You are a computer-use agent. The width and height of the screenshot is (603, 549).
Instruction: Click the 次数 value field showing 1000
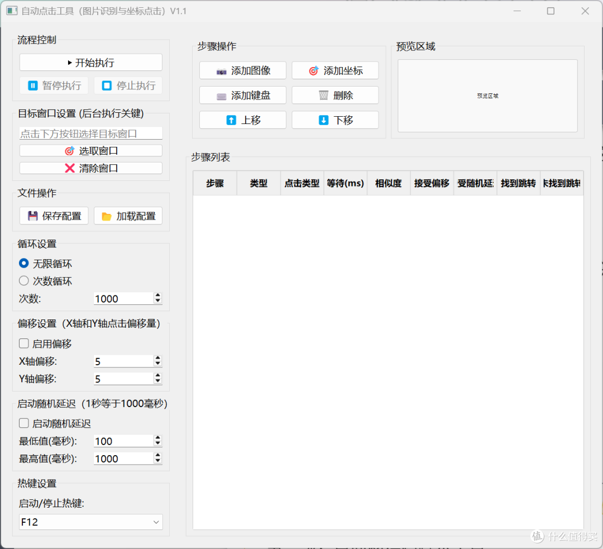[124, 299]
